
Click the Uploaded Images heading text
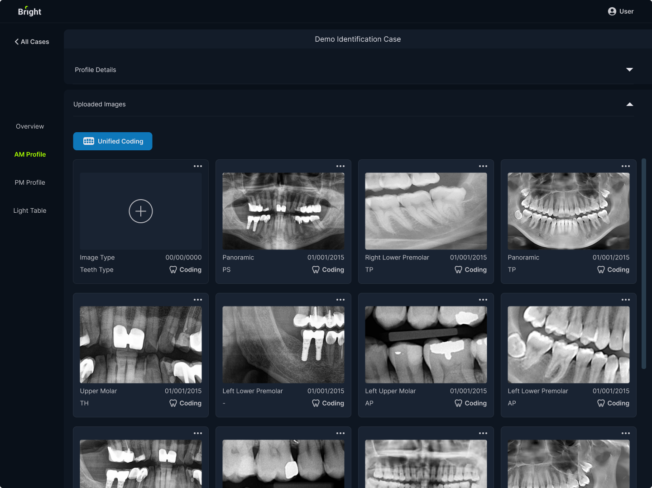pos(100,104)
